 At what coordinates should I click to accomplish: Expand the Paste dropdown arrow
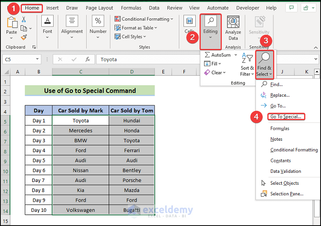(11, 38)
